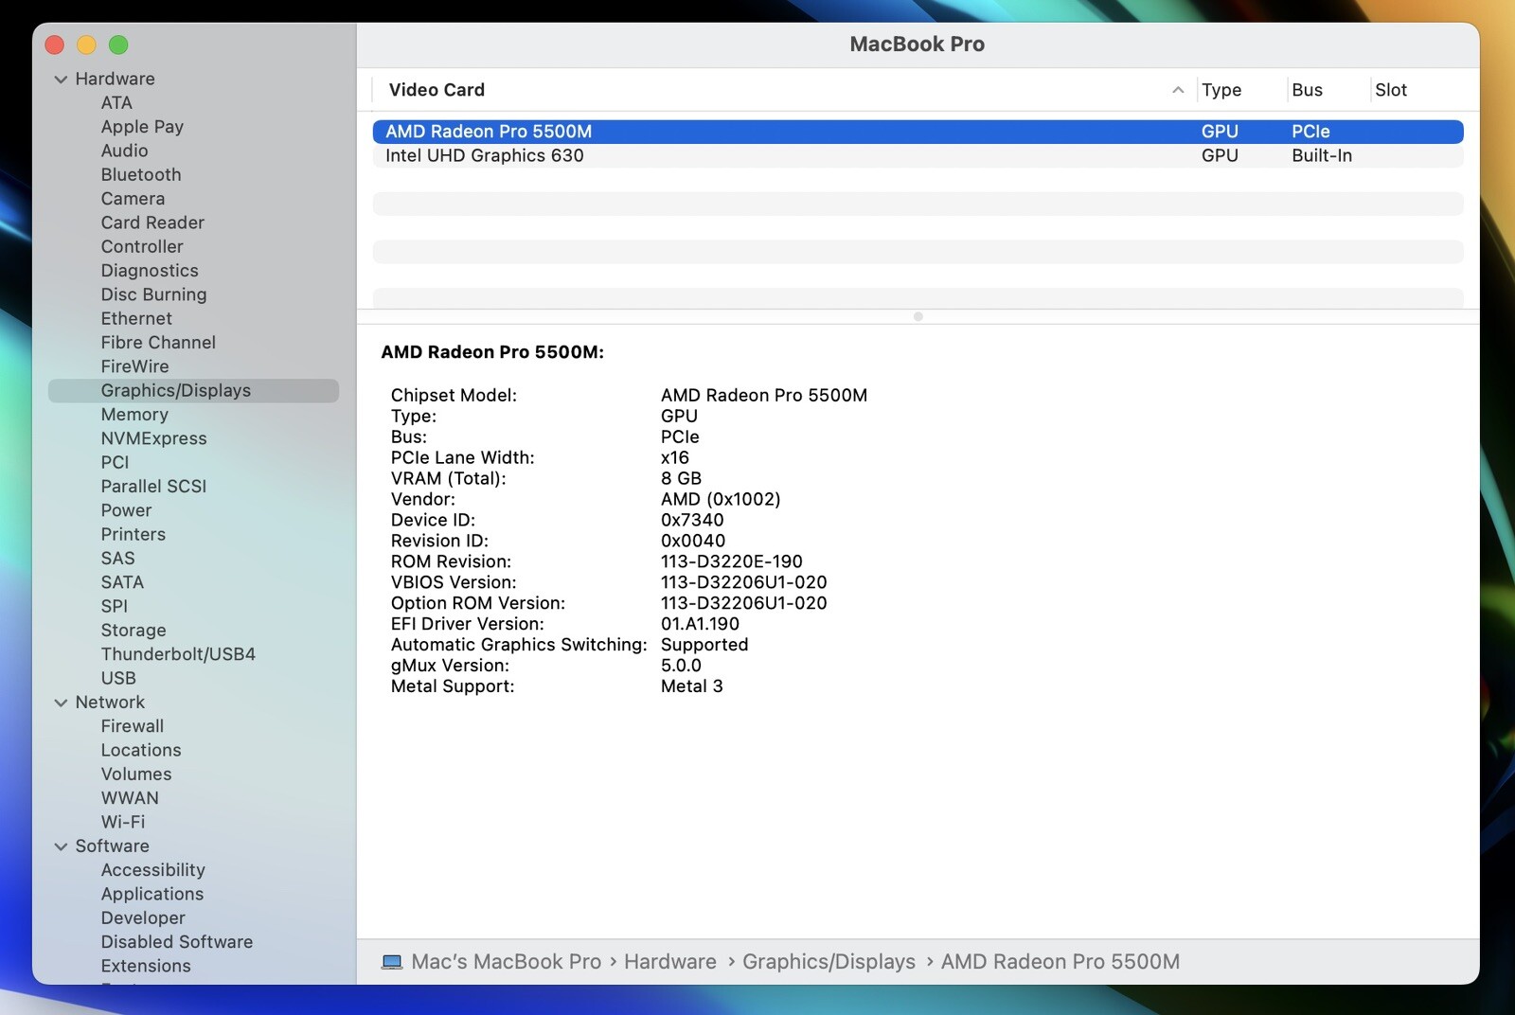Select Apple Pay in the sidebar
The height and width of the screenshot is (1015, 1515).
point(142,127)
